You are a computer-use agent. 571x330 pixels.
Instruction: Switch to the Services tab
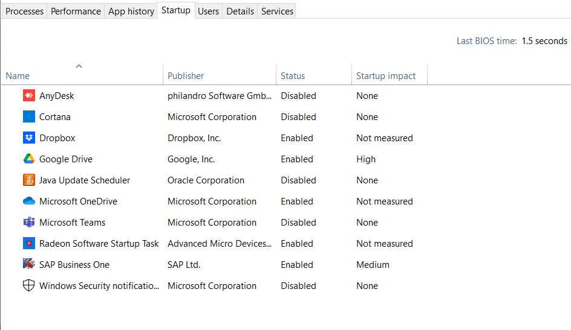[x=277, y=11]
